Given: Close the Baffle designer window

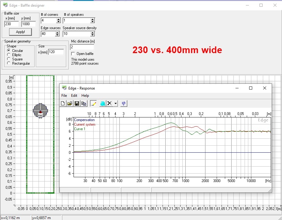Looking at the screenshot, I should [275, 5].
